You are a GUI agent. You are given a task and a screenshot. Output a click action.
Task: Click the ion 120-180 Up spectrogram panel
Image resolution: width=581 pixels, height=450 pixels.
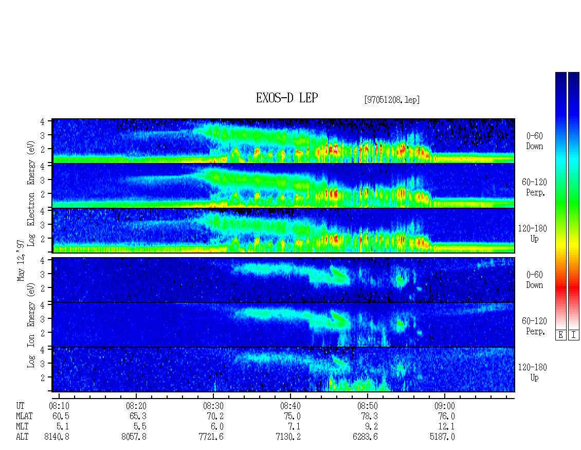coord(283,370)
